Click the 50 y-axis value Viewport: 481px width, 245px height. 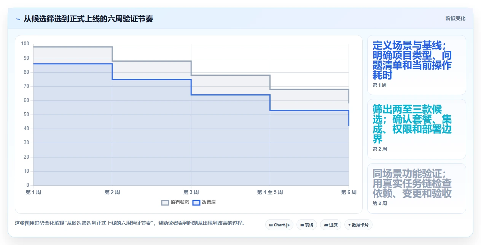click(26, 115)
